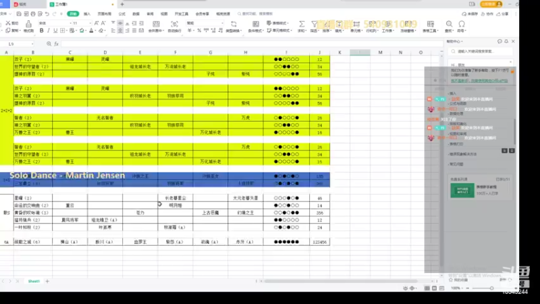
Task: Open the Page Layout ribbon tab
Action: [105, 14]
